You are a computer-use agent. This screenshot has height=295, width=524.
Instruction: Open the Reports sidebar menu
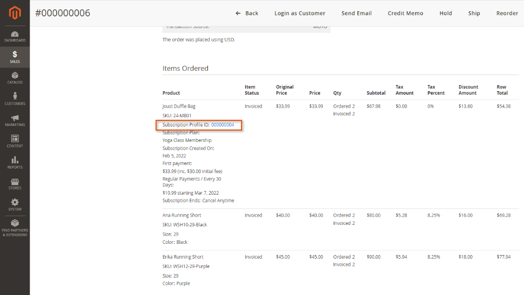tap(15, 162)
